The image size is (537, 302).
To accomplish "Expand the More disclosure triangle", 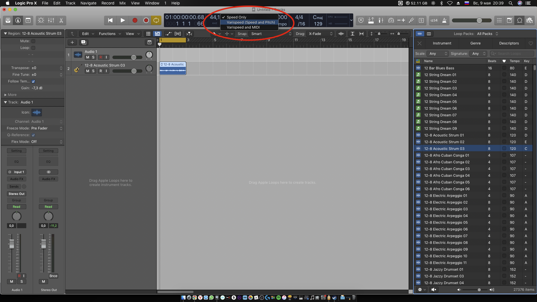I will tap(5, 95).
